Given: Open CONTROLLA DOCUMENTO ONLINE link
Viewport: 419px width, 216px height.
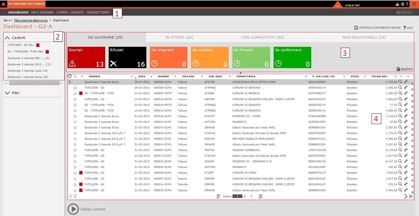Looking at the screenshot, I should [377, 28].
